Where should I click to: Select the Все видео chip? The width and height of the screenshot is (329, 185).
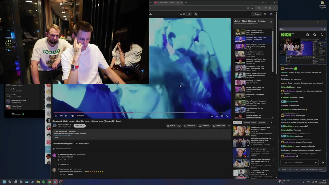click(x=237, y=123)
